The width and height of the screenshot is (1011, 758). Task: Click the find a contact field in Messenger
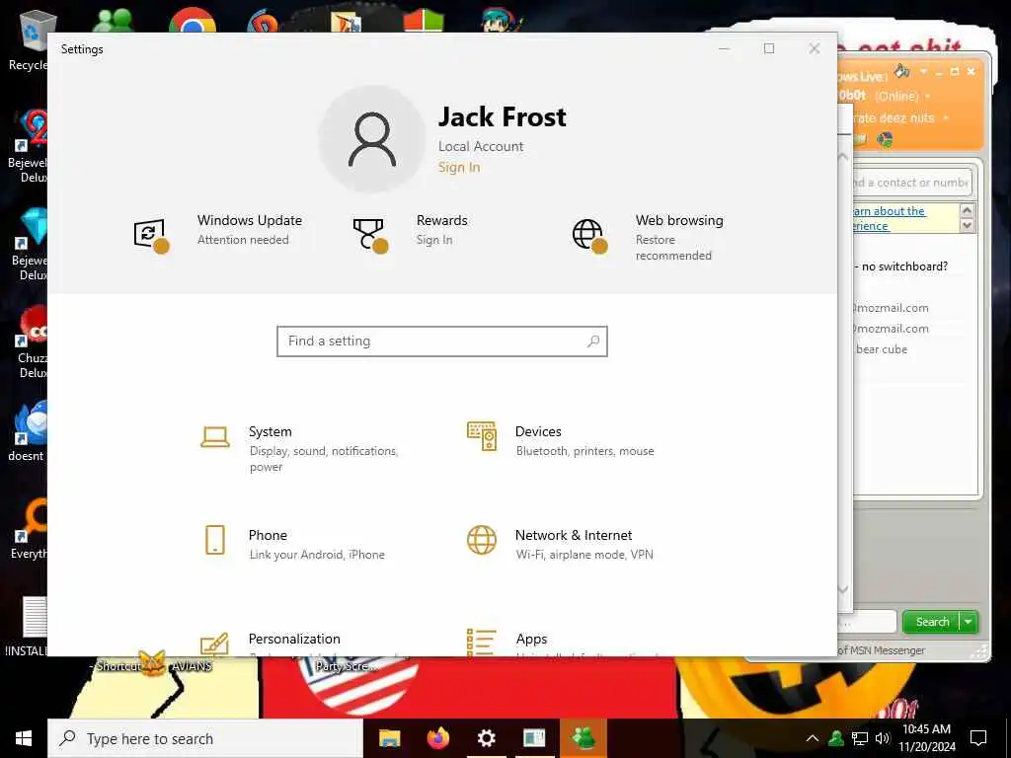pyautogui.click(x=910, y=183)
